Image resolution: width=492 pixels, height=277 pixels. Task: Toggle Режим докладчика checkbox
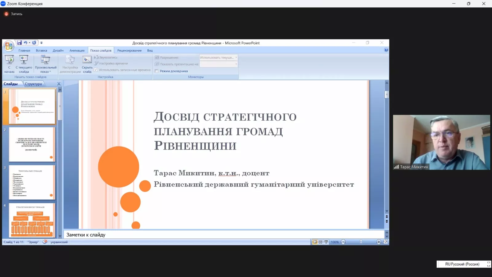tap(157, 71)
